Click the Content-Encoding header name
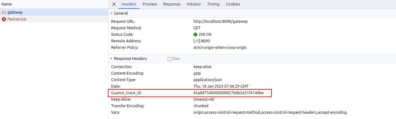This screenshot has height=119, width=396. coord(127,73)
